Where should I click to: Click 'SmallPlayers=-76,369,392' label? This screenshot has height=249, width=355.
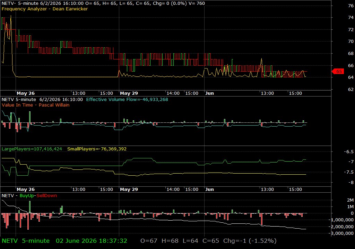97,149
